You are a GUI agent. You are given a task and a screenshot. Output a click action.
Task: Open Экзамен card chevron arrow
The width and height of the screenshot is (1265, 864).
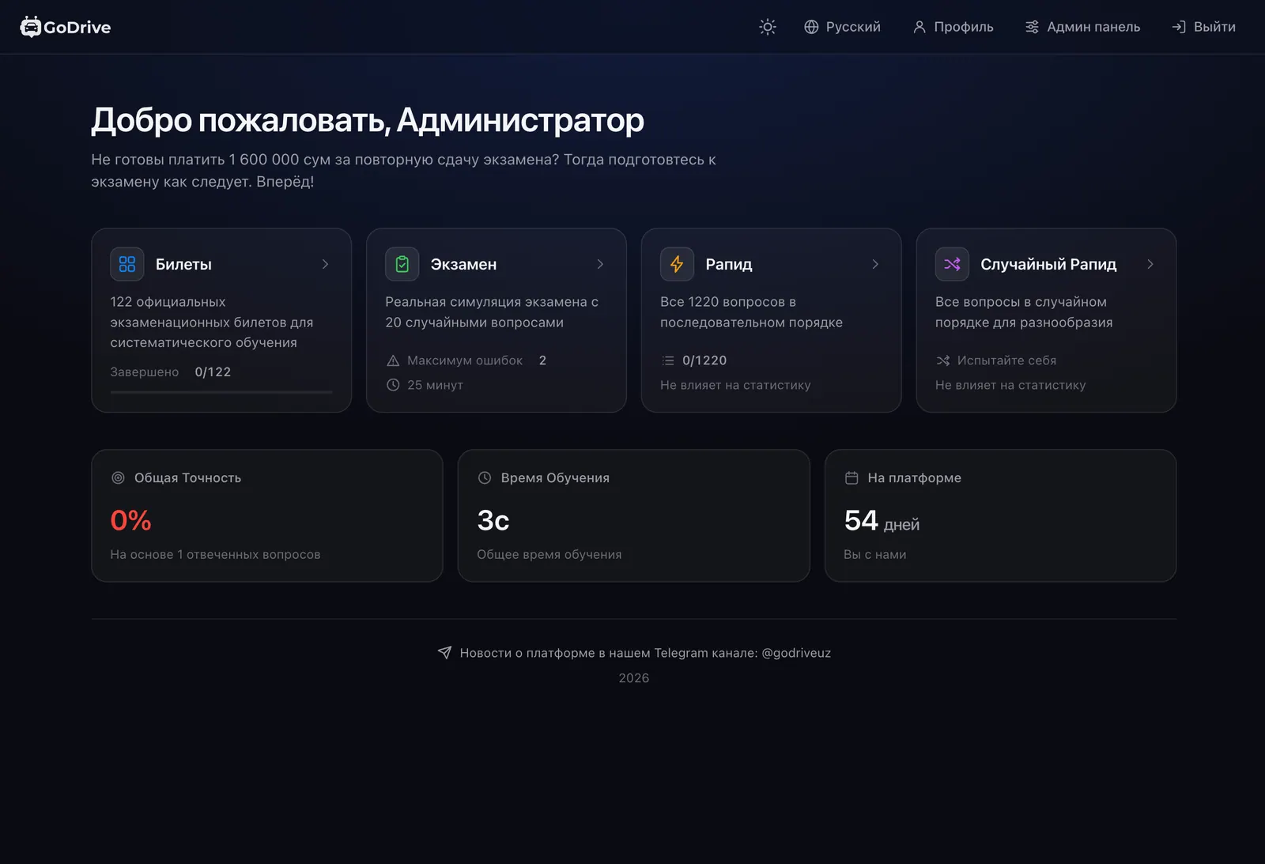coord(600,264)
